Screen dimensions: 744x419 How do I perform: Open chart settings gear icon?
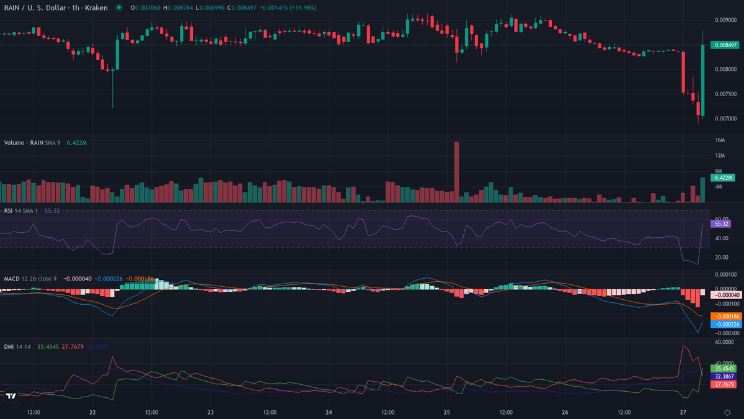click(727, 412)
